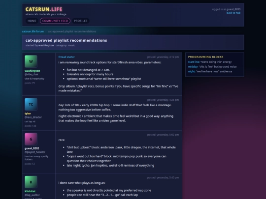Click tyler's 'day: lots of 90s' paragraph
266x199 pixels.
(115, 107)
